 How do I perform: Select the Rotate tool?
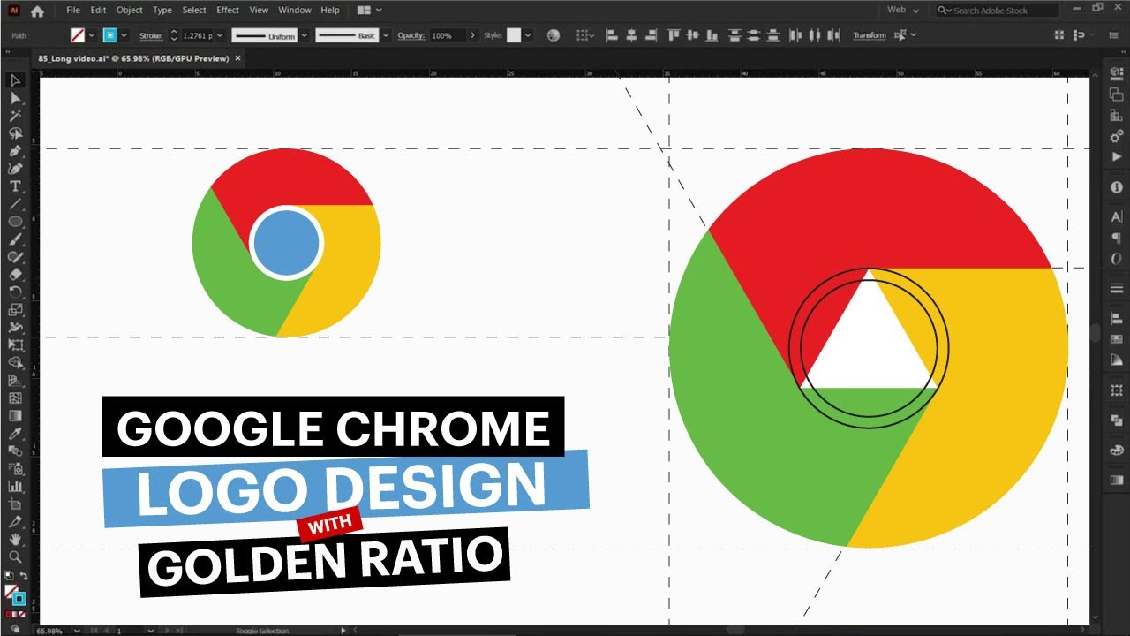tap(15, 292)
